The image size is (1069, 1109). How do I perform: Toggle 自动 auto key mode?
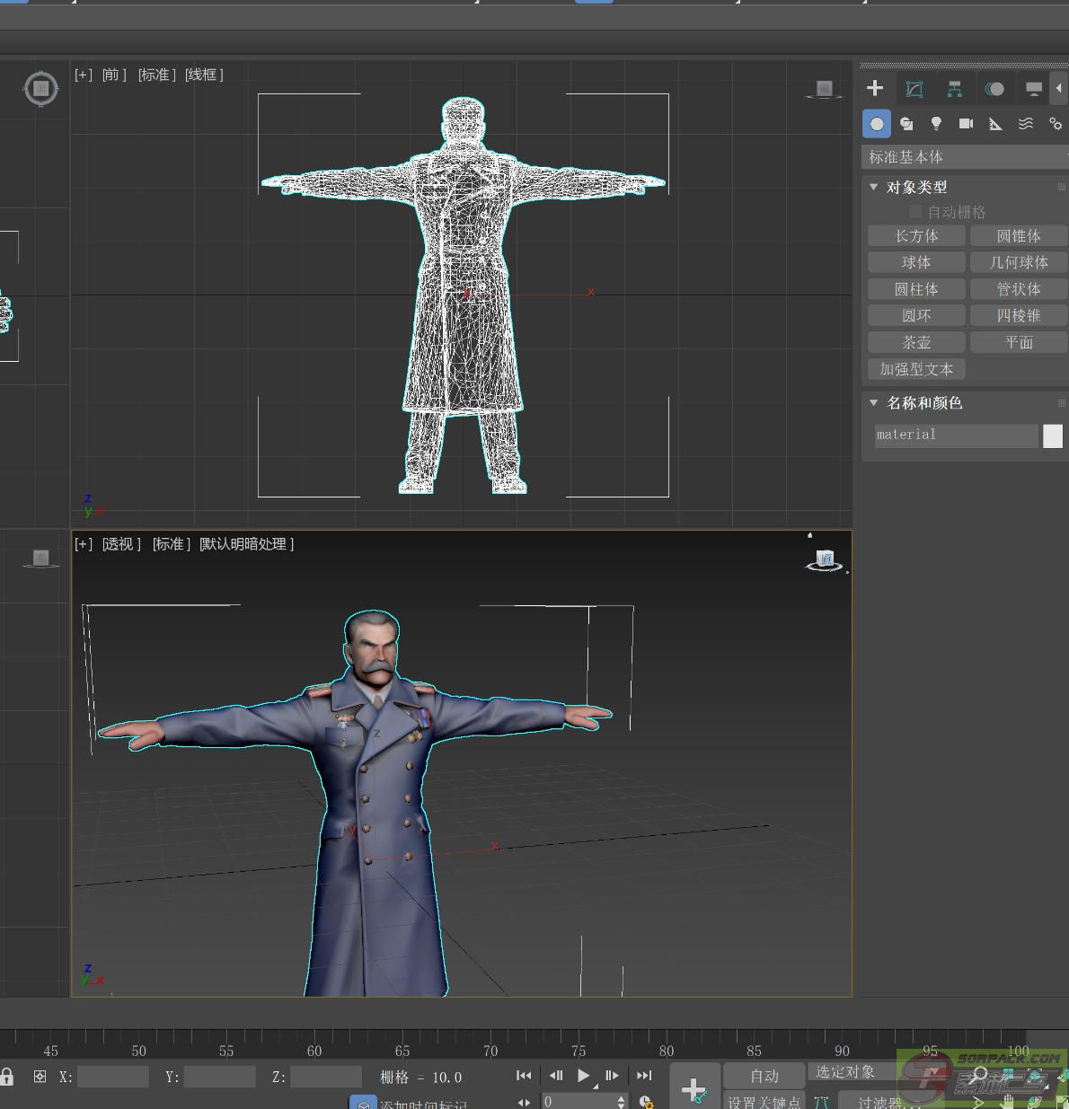tap(764, 1076)
